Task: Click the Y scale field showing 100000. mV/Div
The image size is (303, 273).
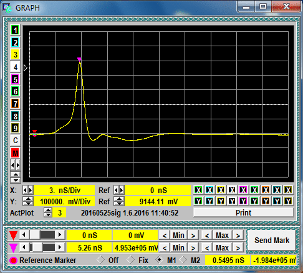Action: tap(64, 202)
